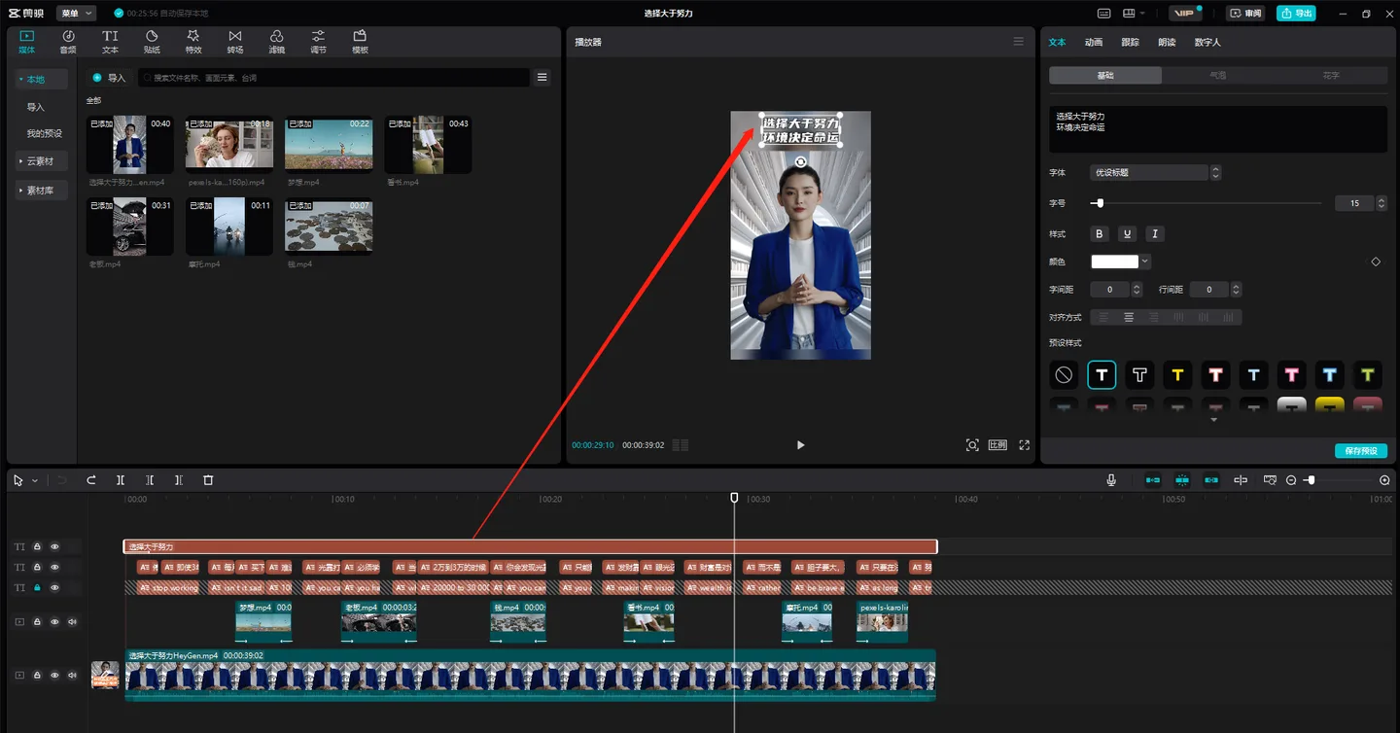The height and width of the screenshot is (733, 1400).
Task: Open the 转场 transitions panel
Action: (x=235, y=42)
